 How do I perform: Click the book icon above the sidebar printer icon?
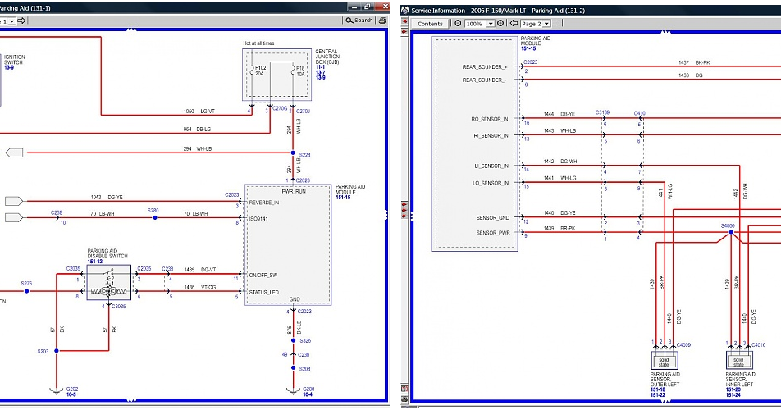404,389
